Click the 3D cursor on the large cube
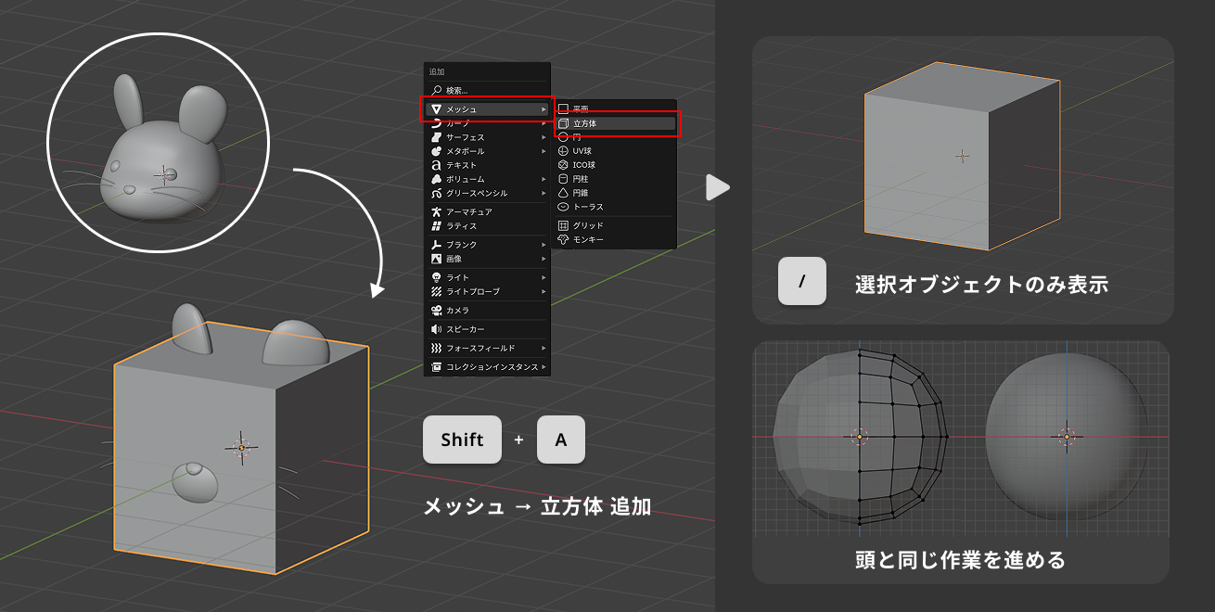Screen dimensions: 1215x612 click(241, 448)
